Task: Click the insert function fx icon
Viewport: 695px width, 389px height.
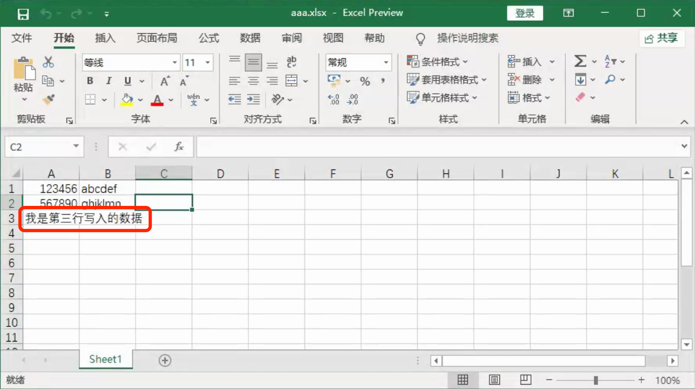Action: pyautogui.click(x=179, y=147)
